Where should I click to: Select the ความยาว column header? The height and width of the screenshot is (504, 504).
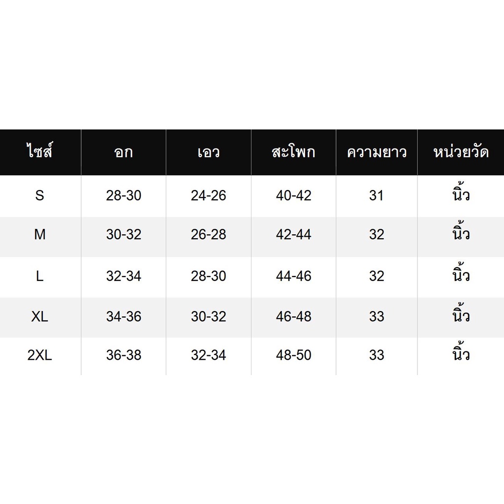click(377, 153)
